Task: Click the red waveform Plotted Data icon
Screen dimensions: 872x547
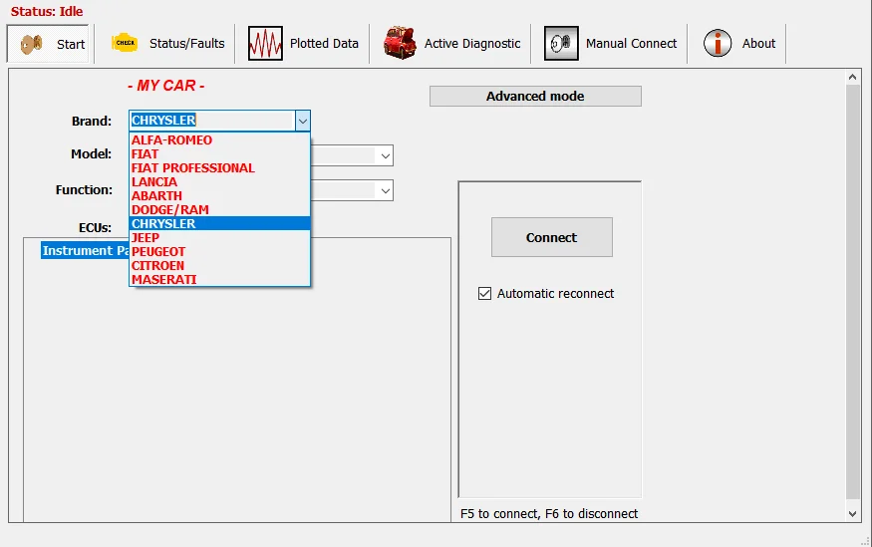Action: (265, 44)
